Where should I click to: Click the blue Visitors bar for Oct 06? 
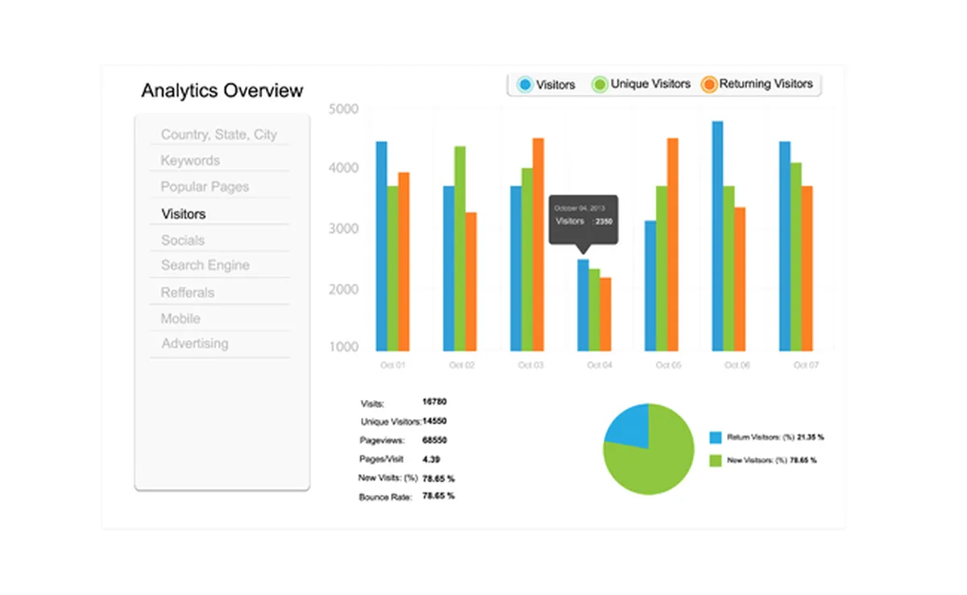tap(717, 236)
